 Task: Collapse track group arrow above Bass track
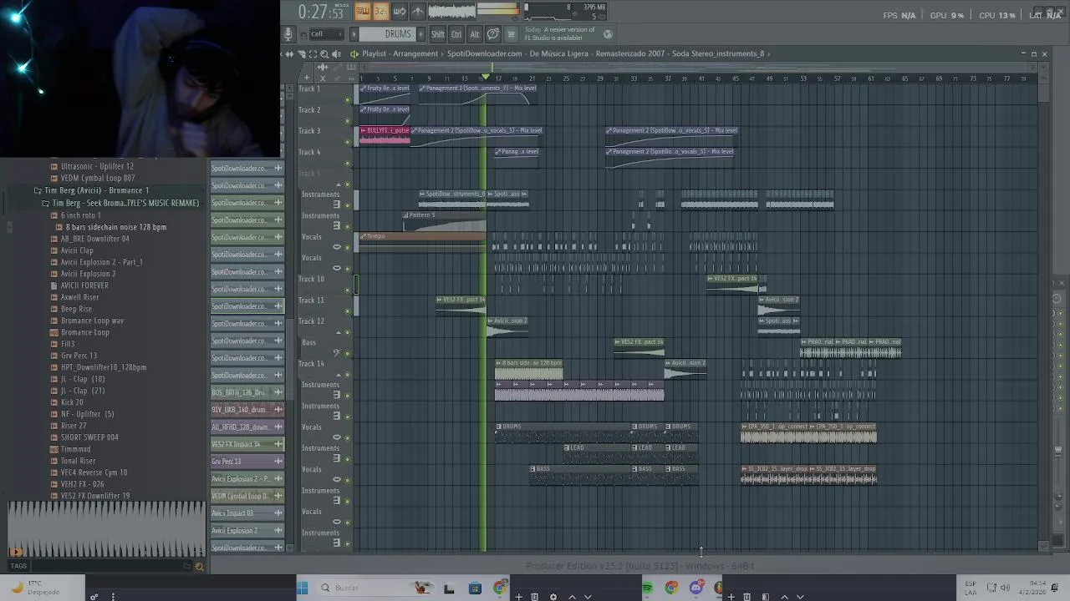pyautogui.click(x=339, y=332)
